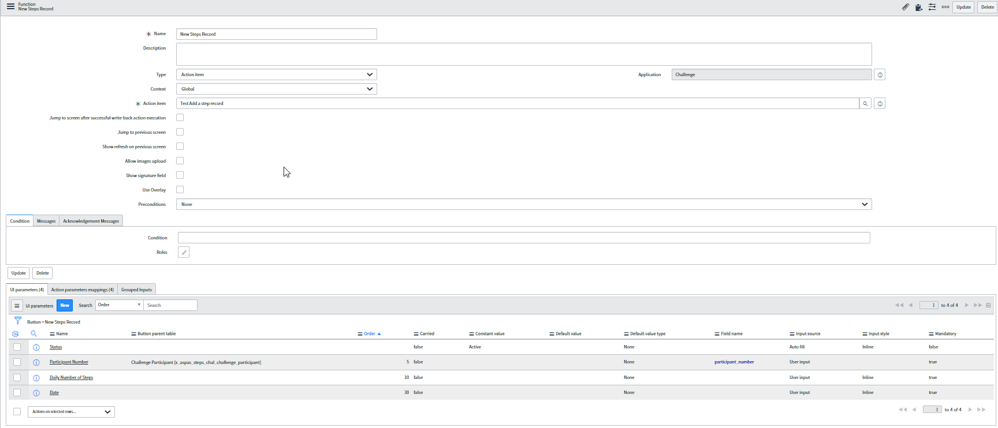Click the info icon beside Action item lookup

(x=880, y=104)
